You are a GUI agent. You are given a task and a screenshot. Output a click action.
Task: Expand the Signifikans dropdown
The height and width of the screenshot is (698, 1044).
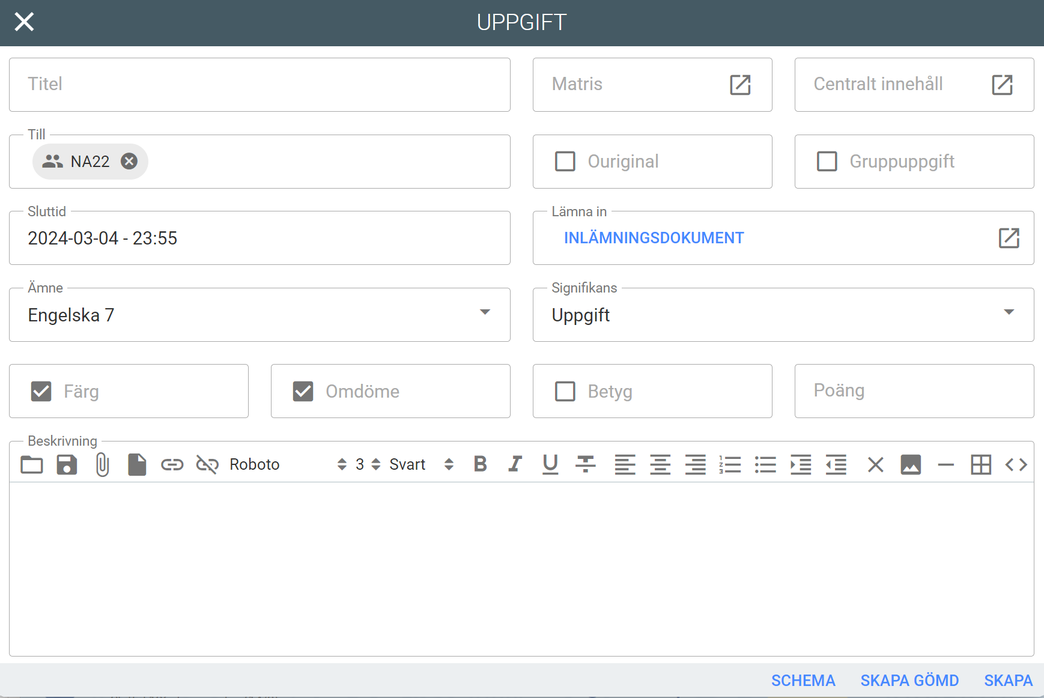point(783,315)
